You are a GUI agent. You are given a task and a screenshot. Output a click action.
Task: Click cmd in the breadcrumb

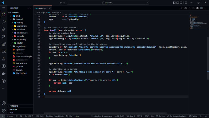(x=38, y=13)
